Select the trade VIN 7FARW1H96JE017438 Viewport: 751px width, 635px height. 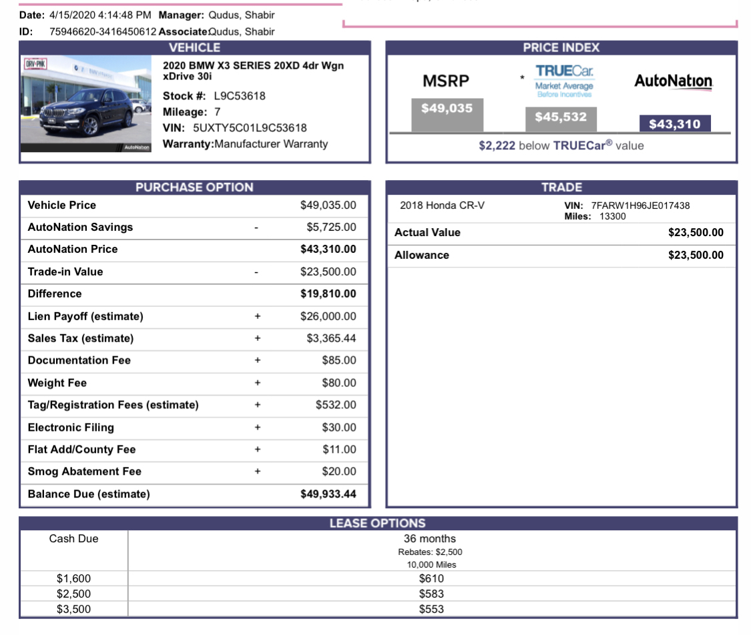click(x=640, y=205)
